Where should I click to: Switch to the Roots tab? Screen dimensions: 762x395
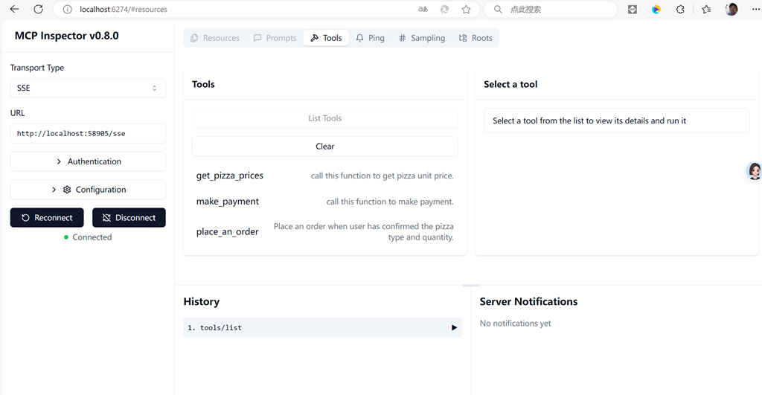[476, 38]
